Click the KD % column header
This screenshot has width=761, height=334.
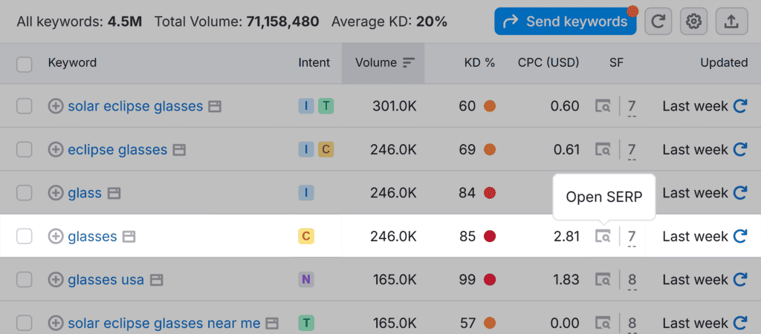[x=479, y=63]
